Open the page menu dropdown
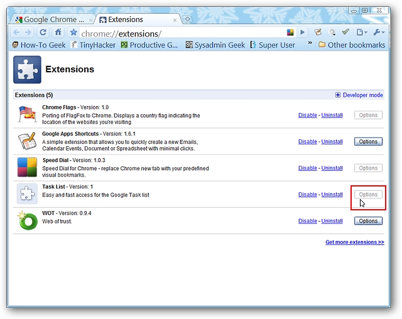Viewport: 402px width, 319px height. 362,32
